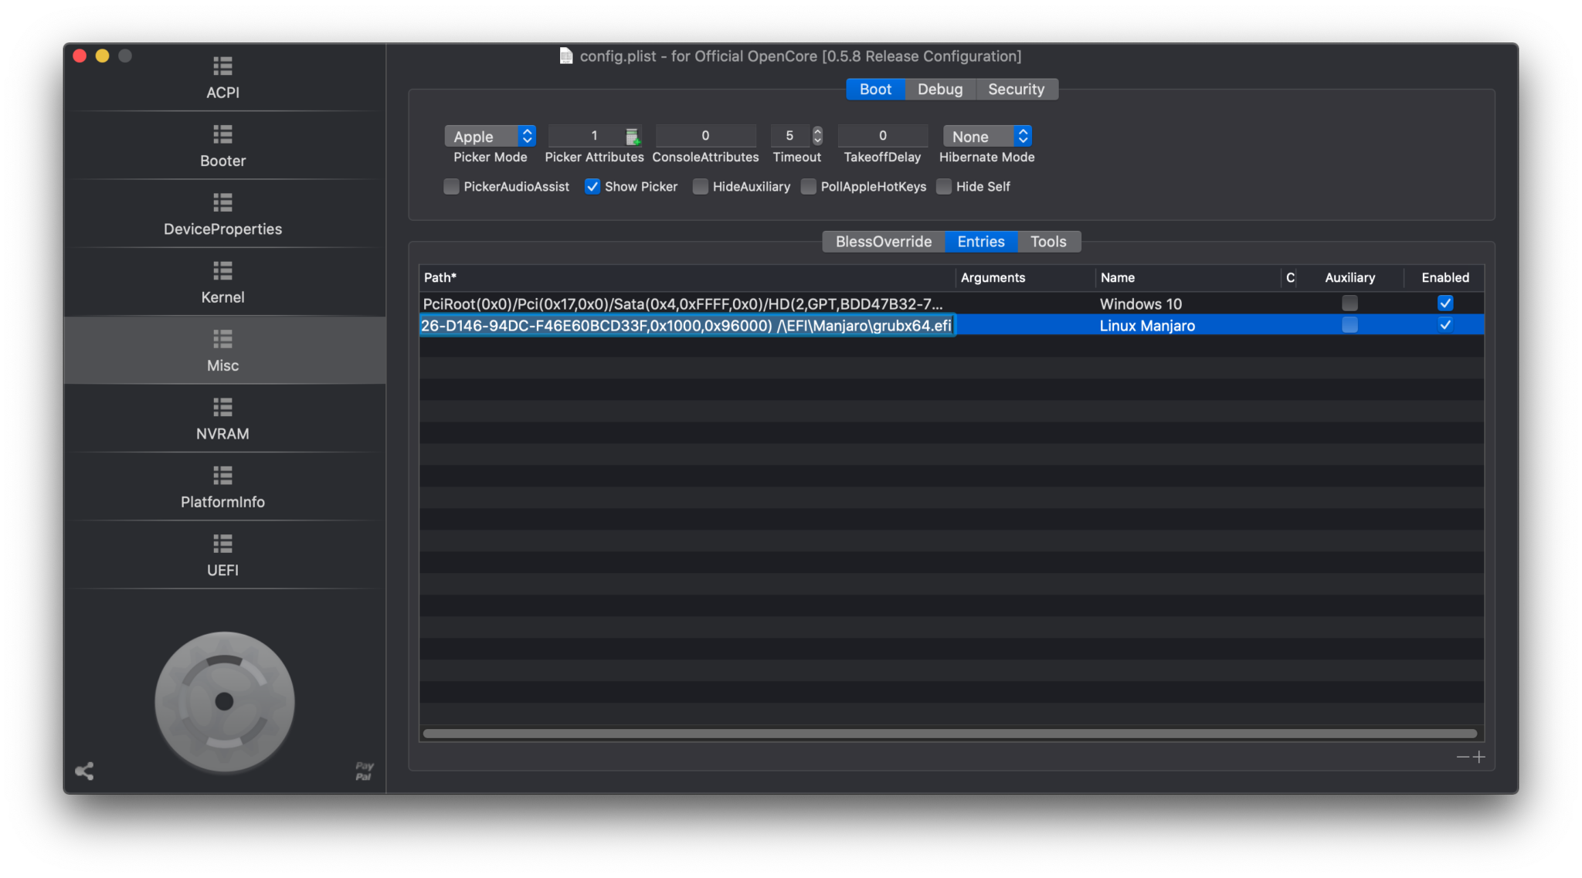1582x878 pixels.
Task: Open the ACPI section
Action: (x=222, y=77)
